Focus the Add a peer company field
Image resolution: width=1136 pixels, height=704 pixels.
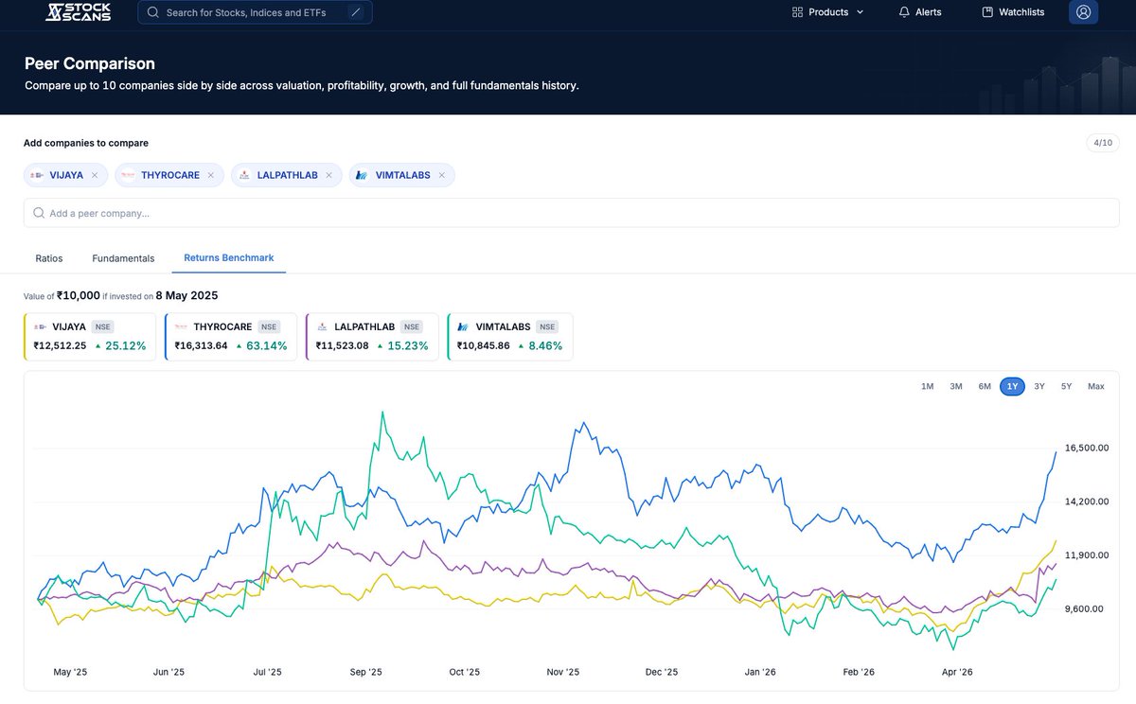click(571, 213)
